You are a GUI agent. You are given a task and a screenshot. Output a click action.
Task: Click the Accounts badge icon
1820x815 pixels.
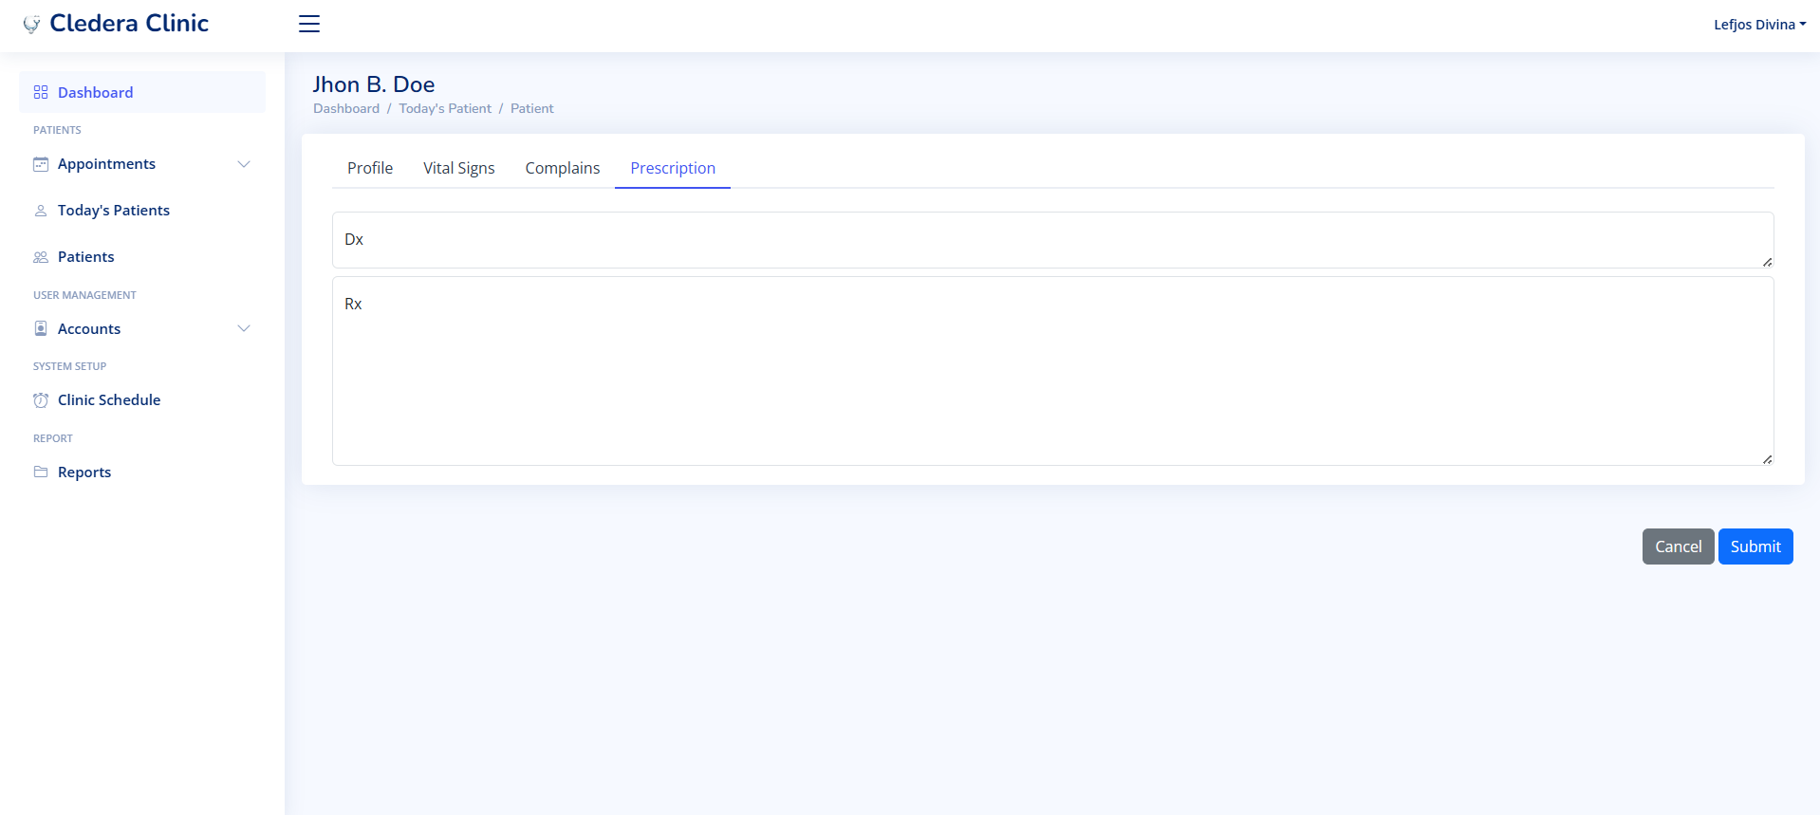tap(41, 328)
